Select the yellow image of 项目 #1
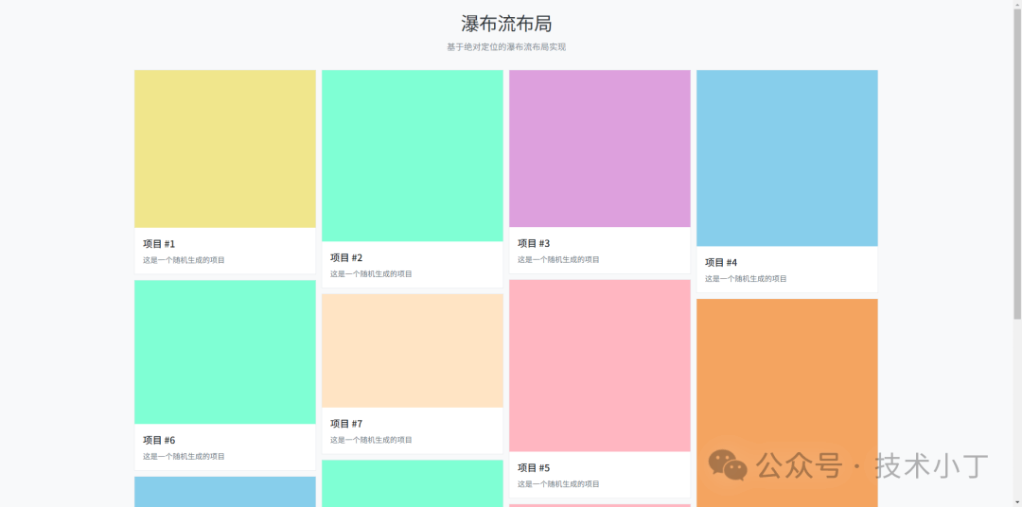This screenshot has height=507, width=1022. point(225,149)
